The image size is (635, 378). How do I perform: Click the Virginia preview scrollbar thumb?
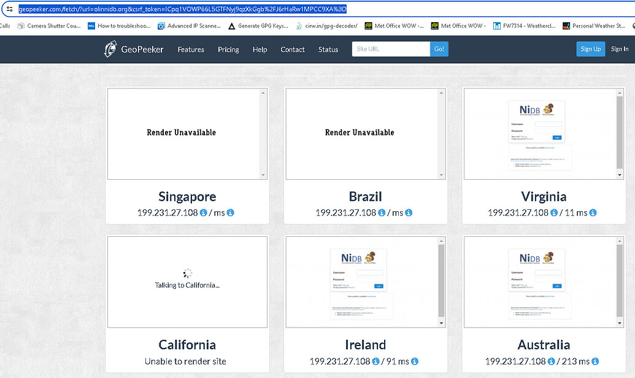620,132
